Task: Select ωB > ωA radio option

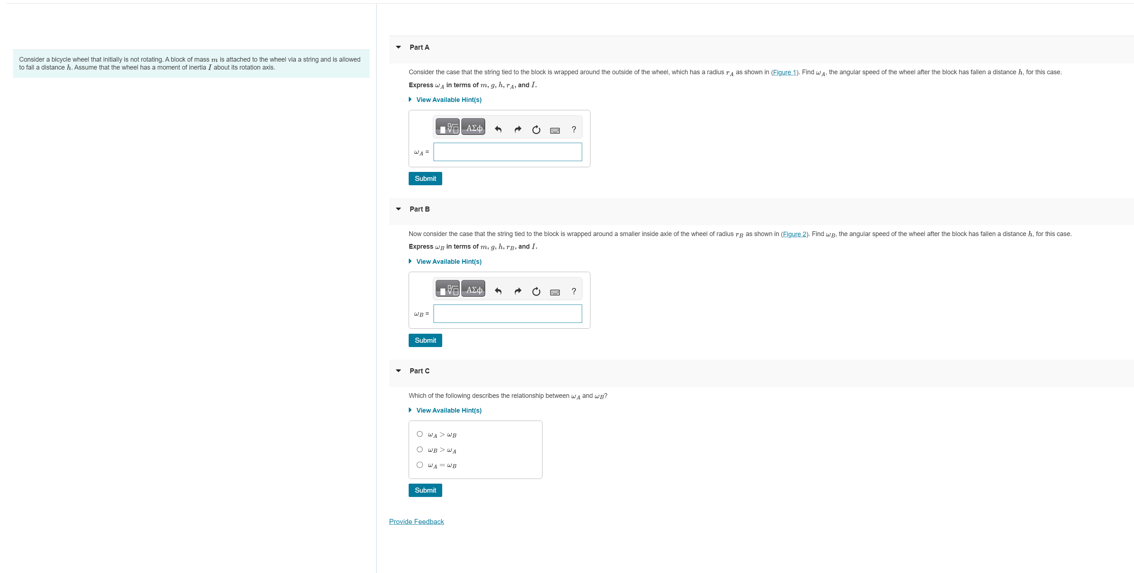Action: tap(419, 449)
